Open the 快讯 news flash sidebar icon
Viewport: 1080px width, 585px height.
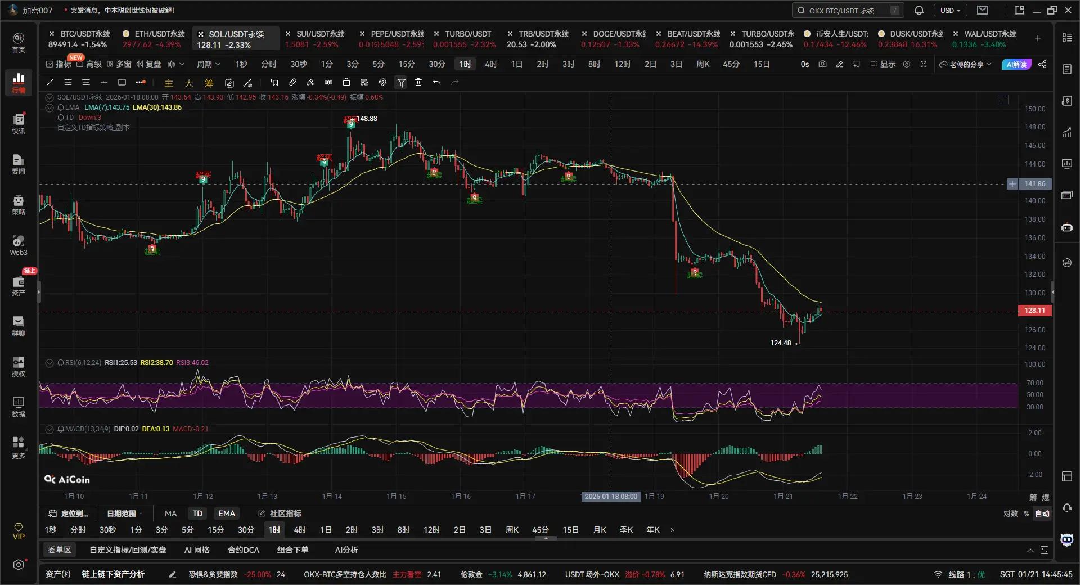[19, 123]
